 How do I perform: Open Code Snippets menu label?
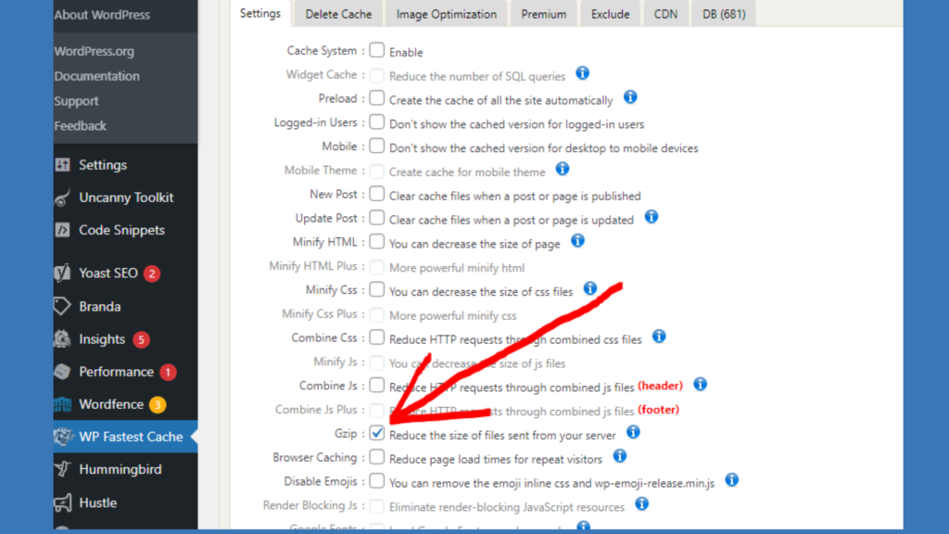click(x=121, y=230)
